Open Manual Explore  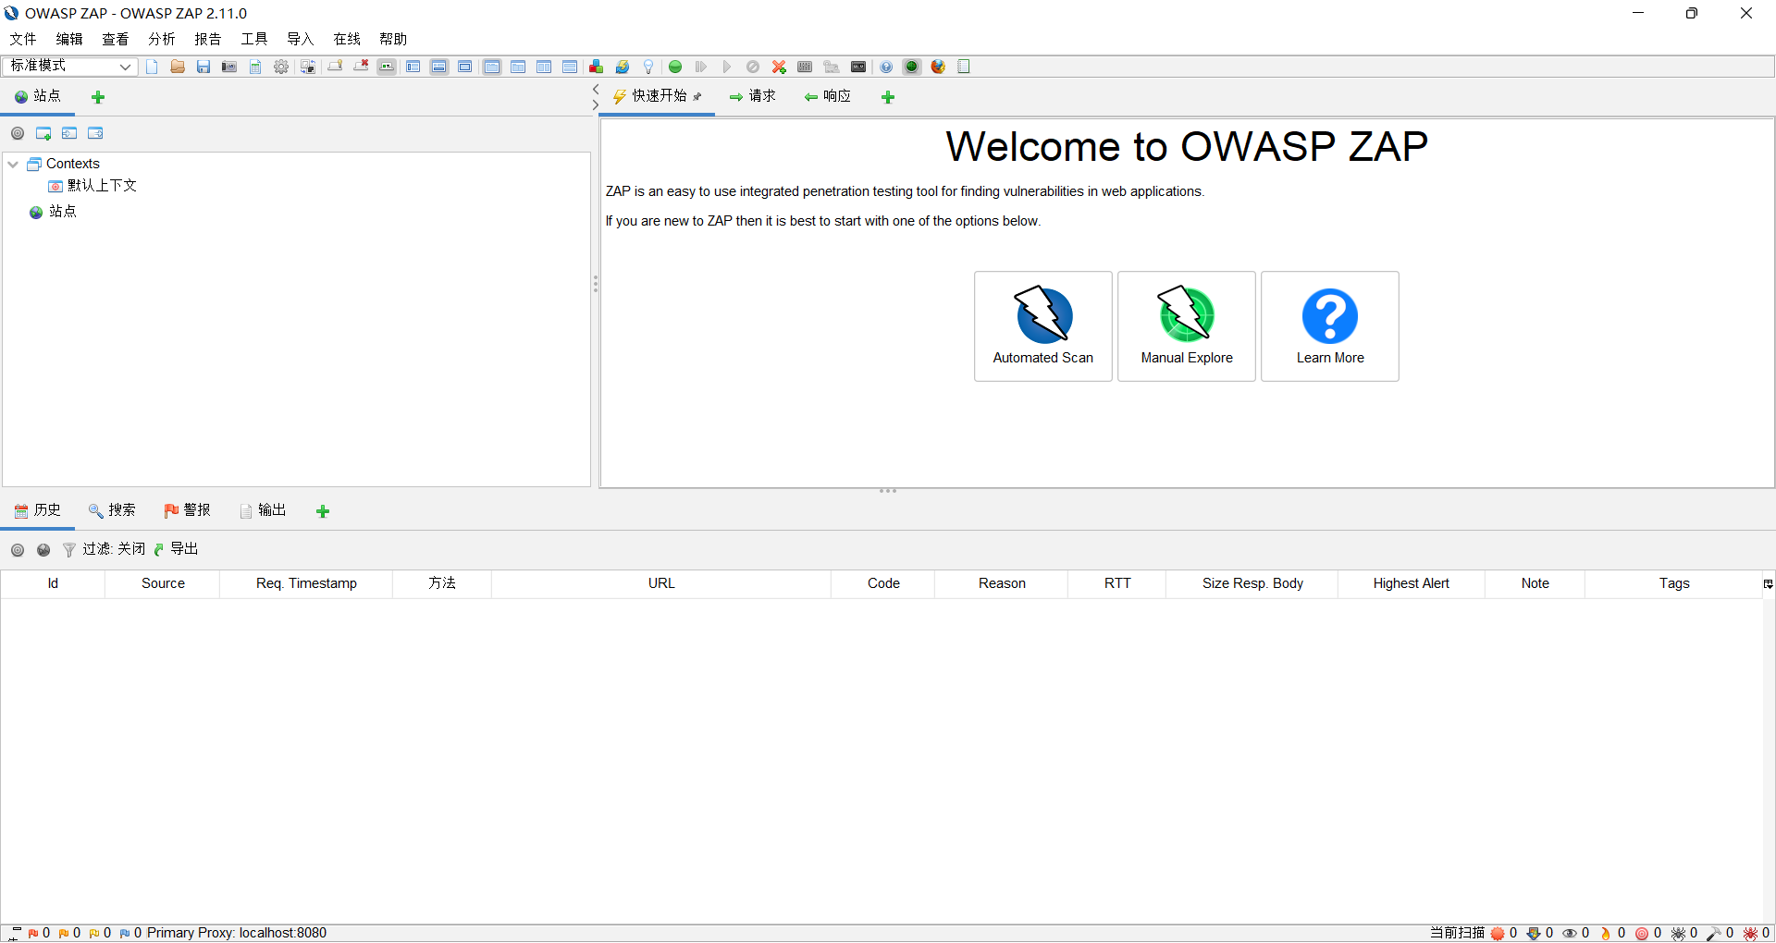tap(1187, 326)
